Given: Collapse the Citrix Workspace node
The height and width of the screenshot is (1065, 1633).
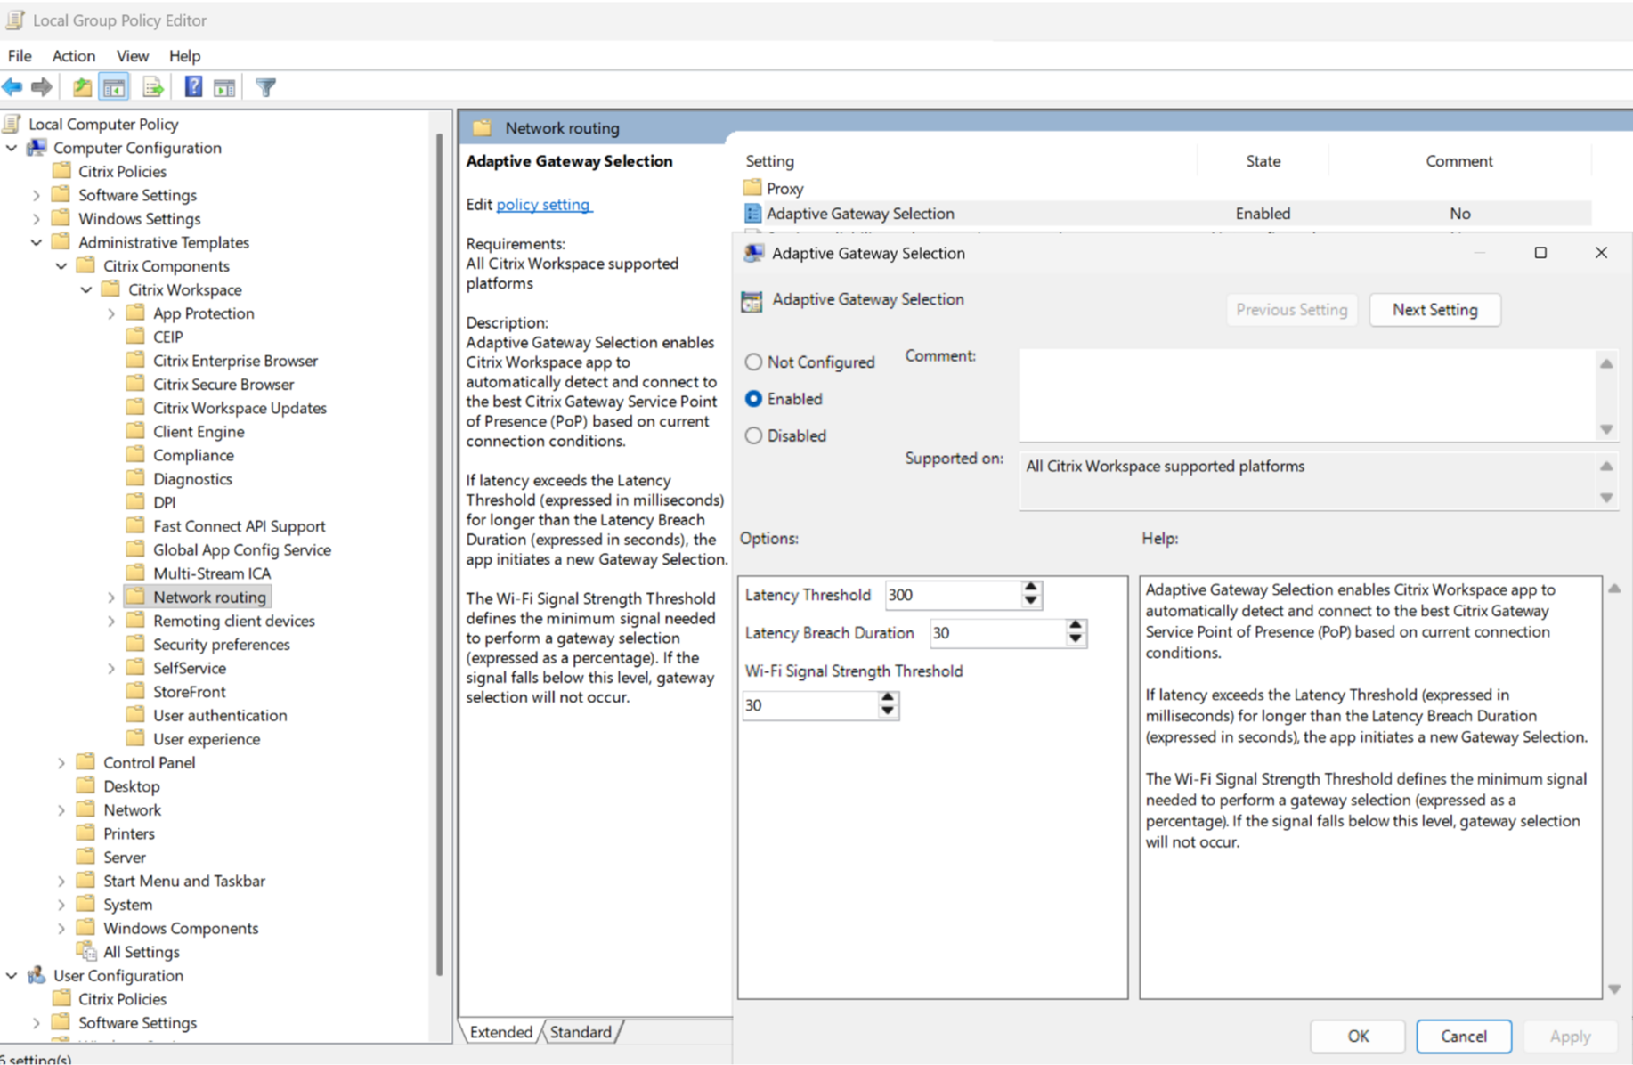Looking at the screenshot, I should tap(86, 289).
